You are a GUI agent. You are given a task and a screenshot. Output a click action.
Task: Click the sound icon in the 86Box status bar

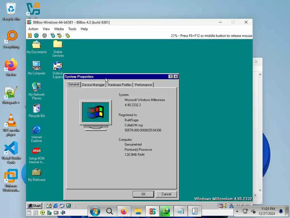63,213
